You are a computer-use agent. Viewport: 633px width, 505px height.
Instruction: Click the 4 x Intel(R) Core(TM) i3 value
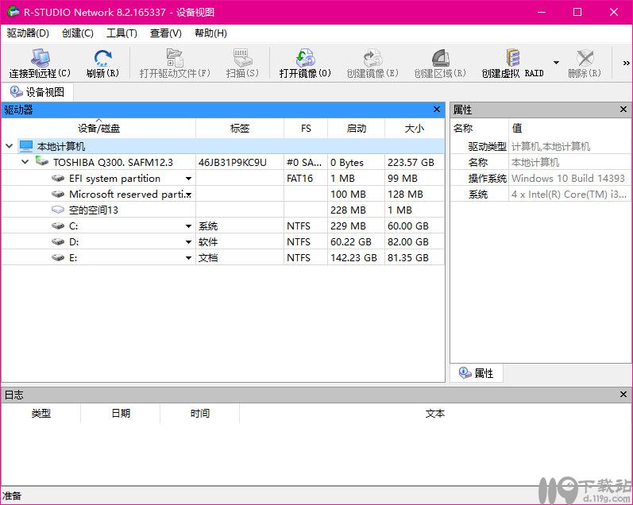(x=569, y=195)
